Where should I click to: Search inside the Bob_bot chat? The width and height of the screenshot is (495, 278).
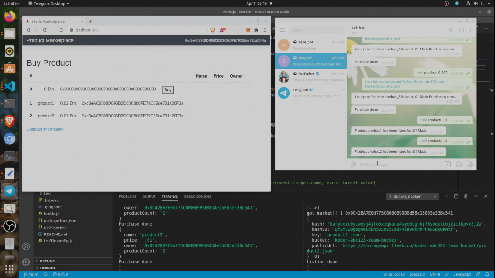pyautogui.click(x=451, y=30)
